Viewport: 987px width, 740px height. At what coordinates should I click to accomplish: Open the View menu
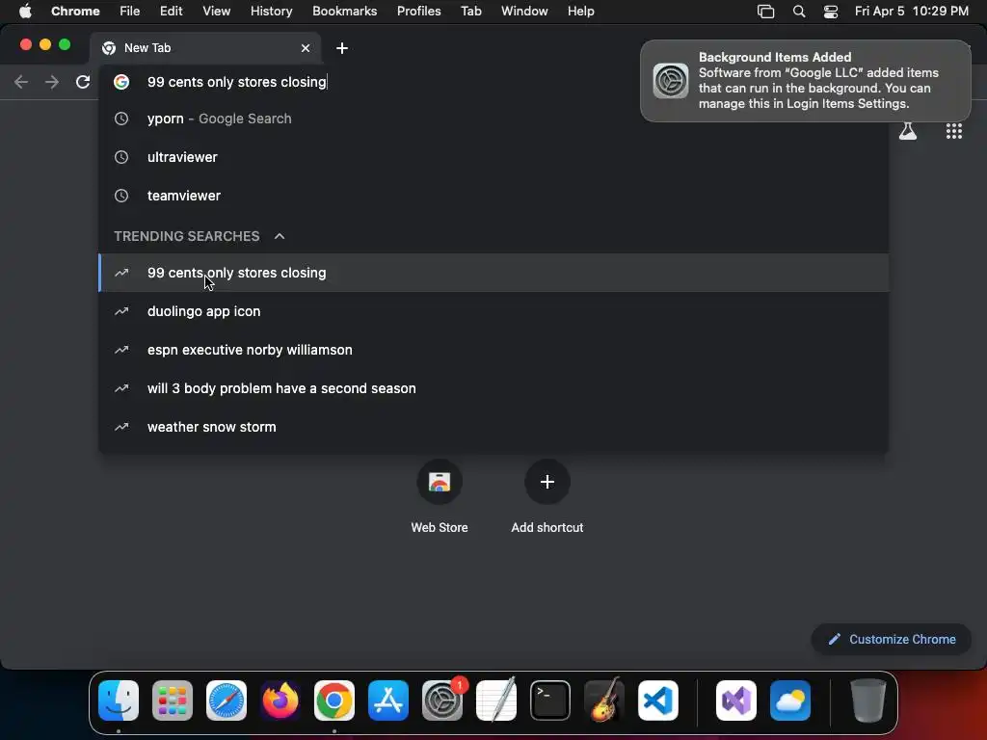(x=216, y=12)
